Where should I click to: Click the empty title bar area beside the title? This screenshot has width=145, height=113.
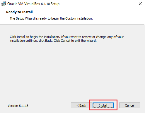[x=98, y=4]
